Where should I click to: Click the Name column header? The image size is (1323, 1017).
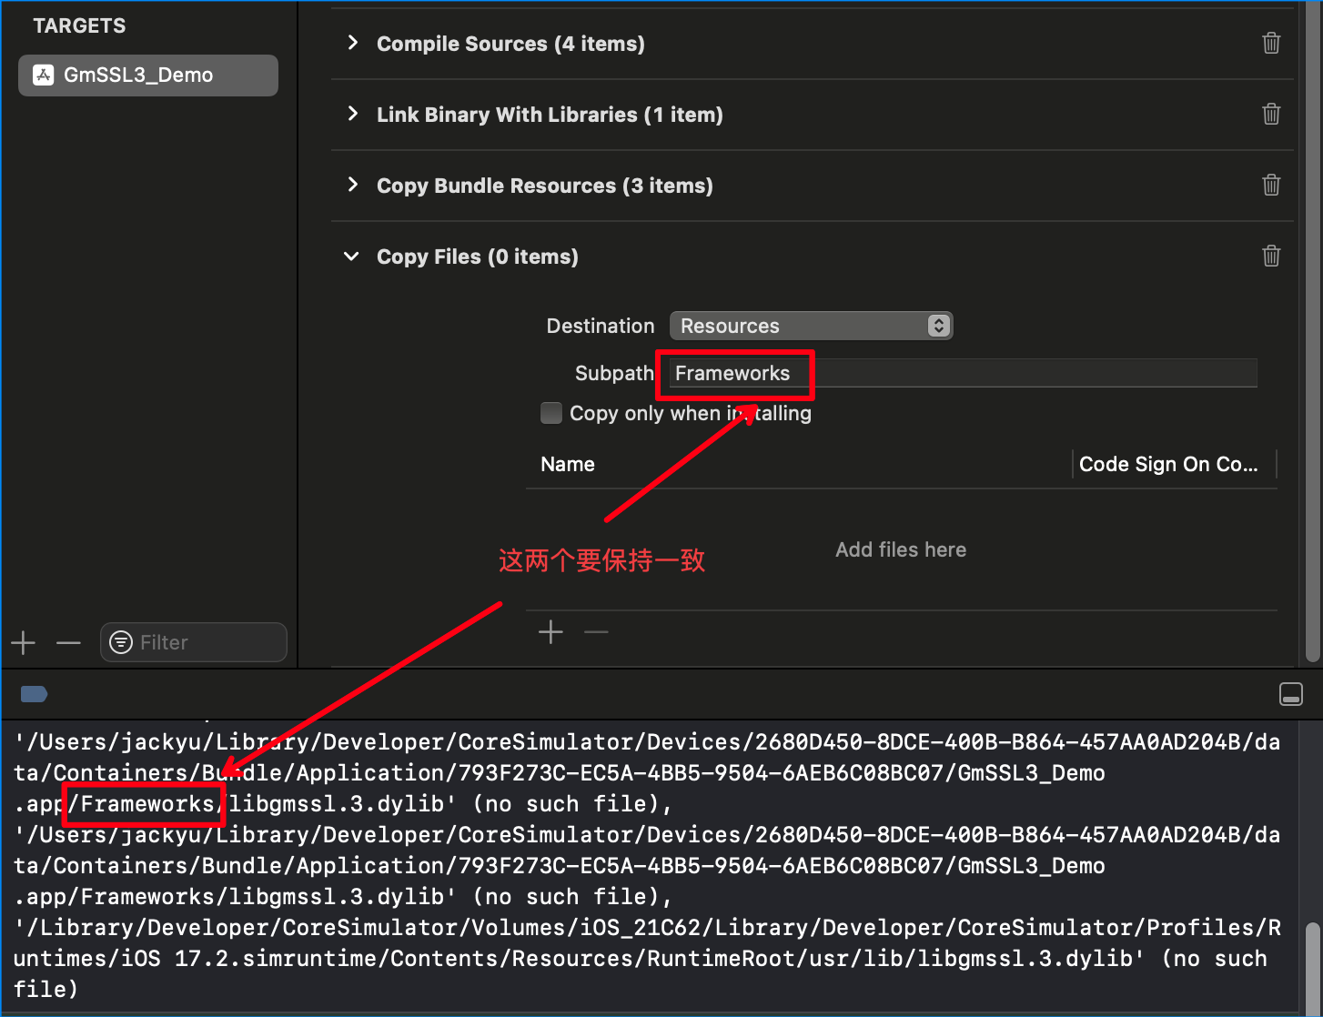pyautogui.click(x=568, y=464)
